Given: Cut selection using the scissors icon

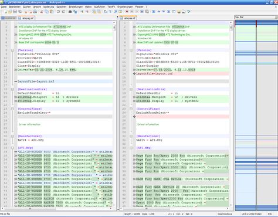Looking at the screenshot, I should pyautogui.click(x=42, y=12).
